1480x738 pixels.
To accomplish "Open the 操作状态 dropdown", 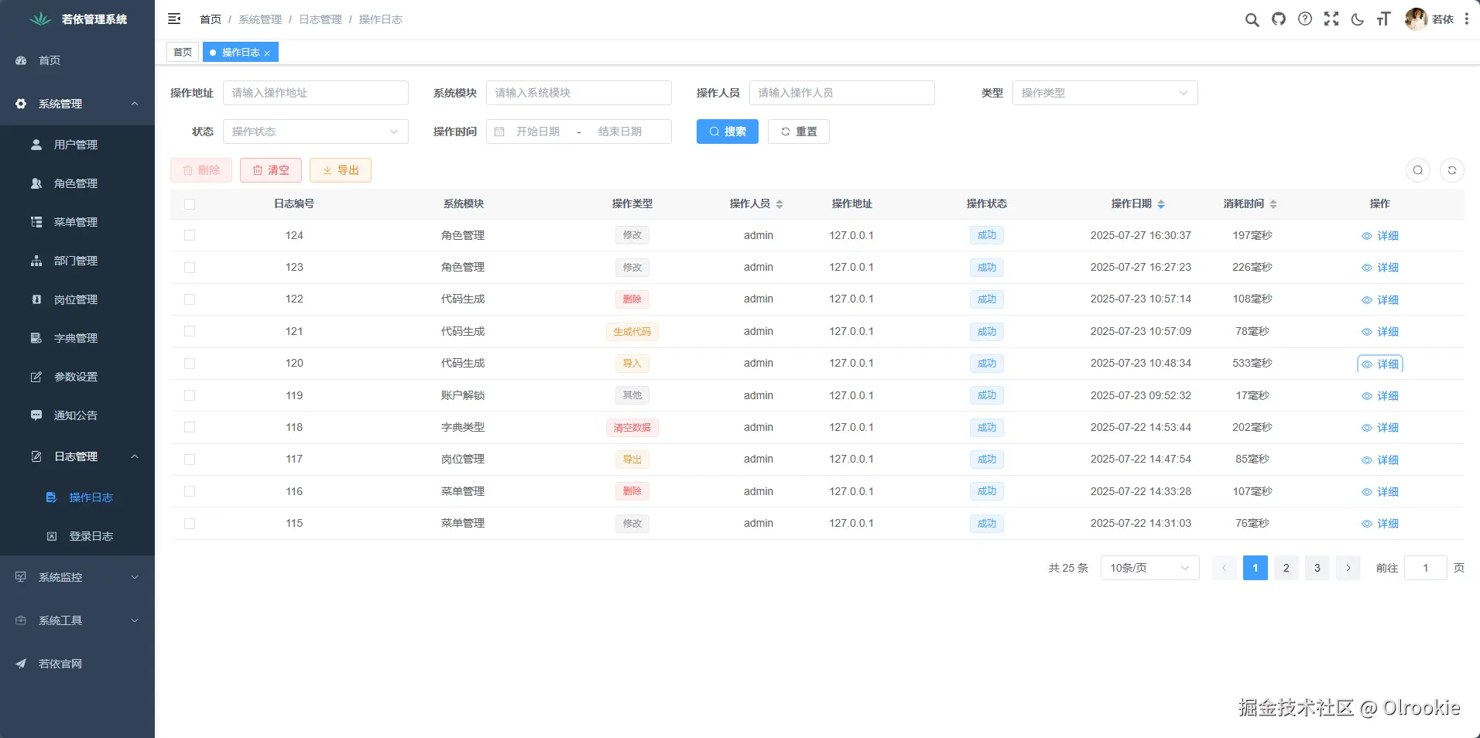I will (x=315, y=132).
